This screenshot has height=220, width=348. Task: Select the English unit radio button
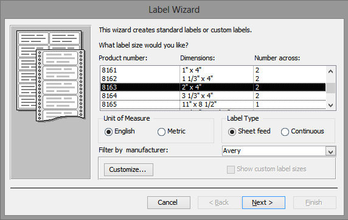108,132
